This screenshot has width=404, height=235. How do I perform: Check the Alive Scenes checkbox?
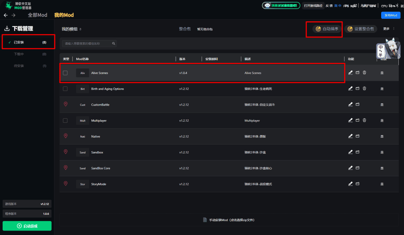pos(65,73)
